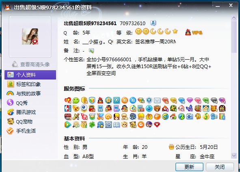Click the green play-arrow video icon
This screenshot has width=240, height=172.
68,125
